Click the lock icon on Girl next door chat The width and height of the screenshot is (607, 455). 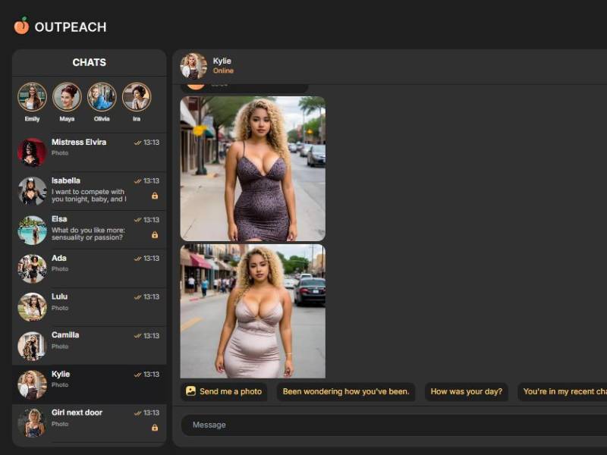[x=154, y=428]
